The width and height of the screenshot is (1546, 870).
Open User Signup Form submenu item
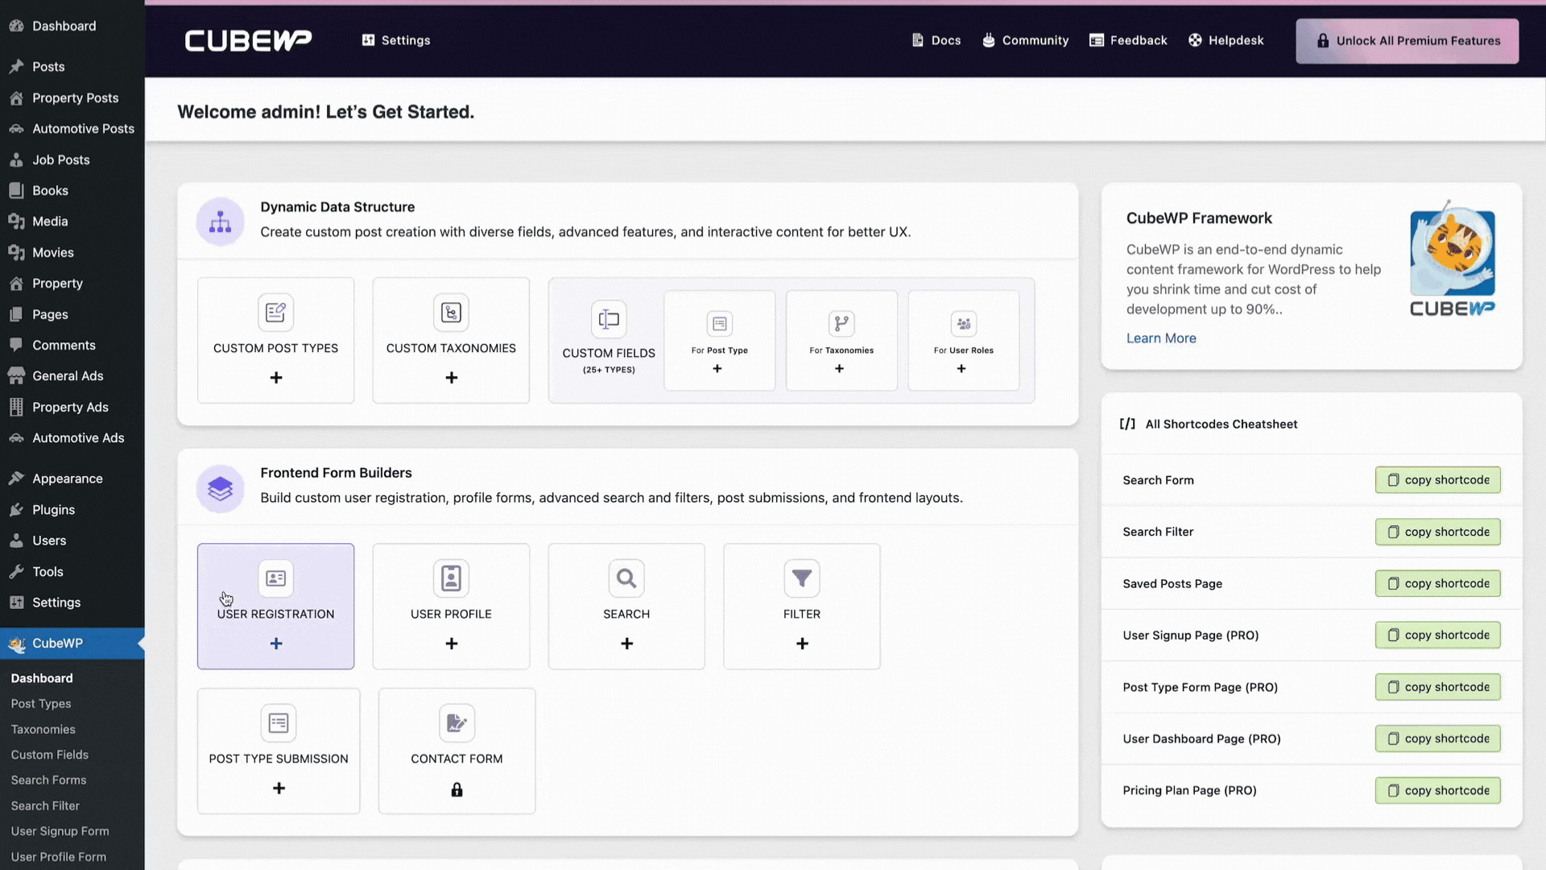(60, 831)
